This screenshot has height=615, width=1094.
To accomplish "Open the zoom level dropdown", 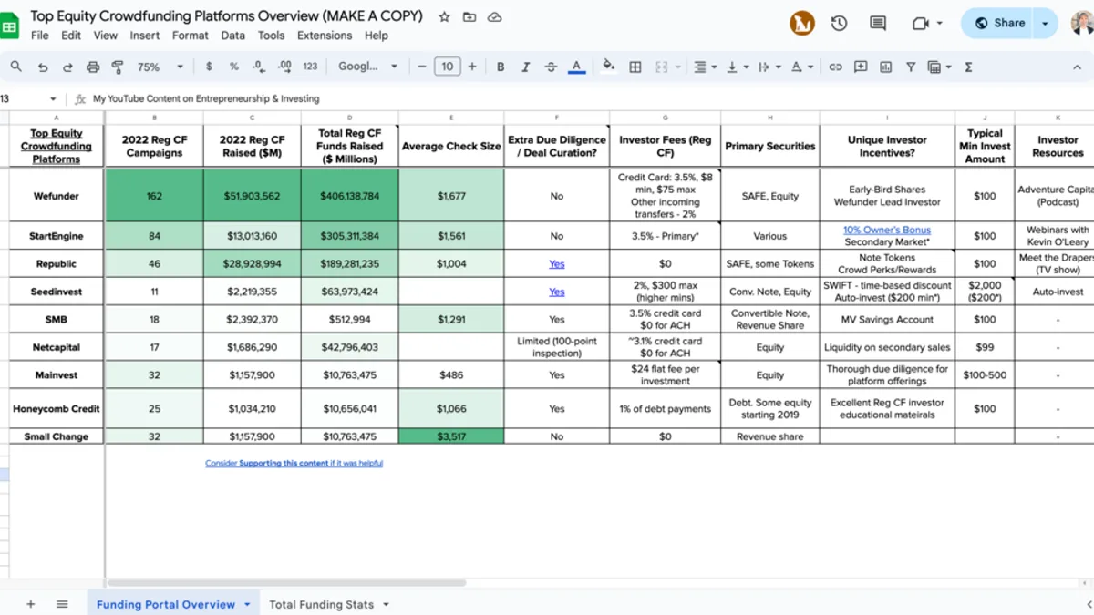I will [160, 67].
